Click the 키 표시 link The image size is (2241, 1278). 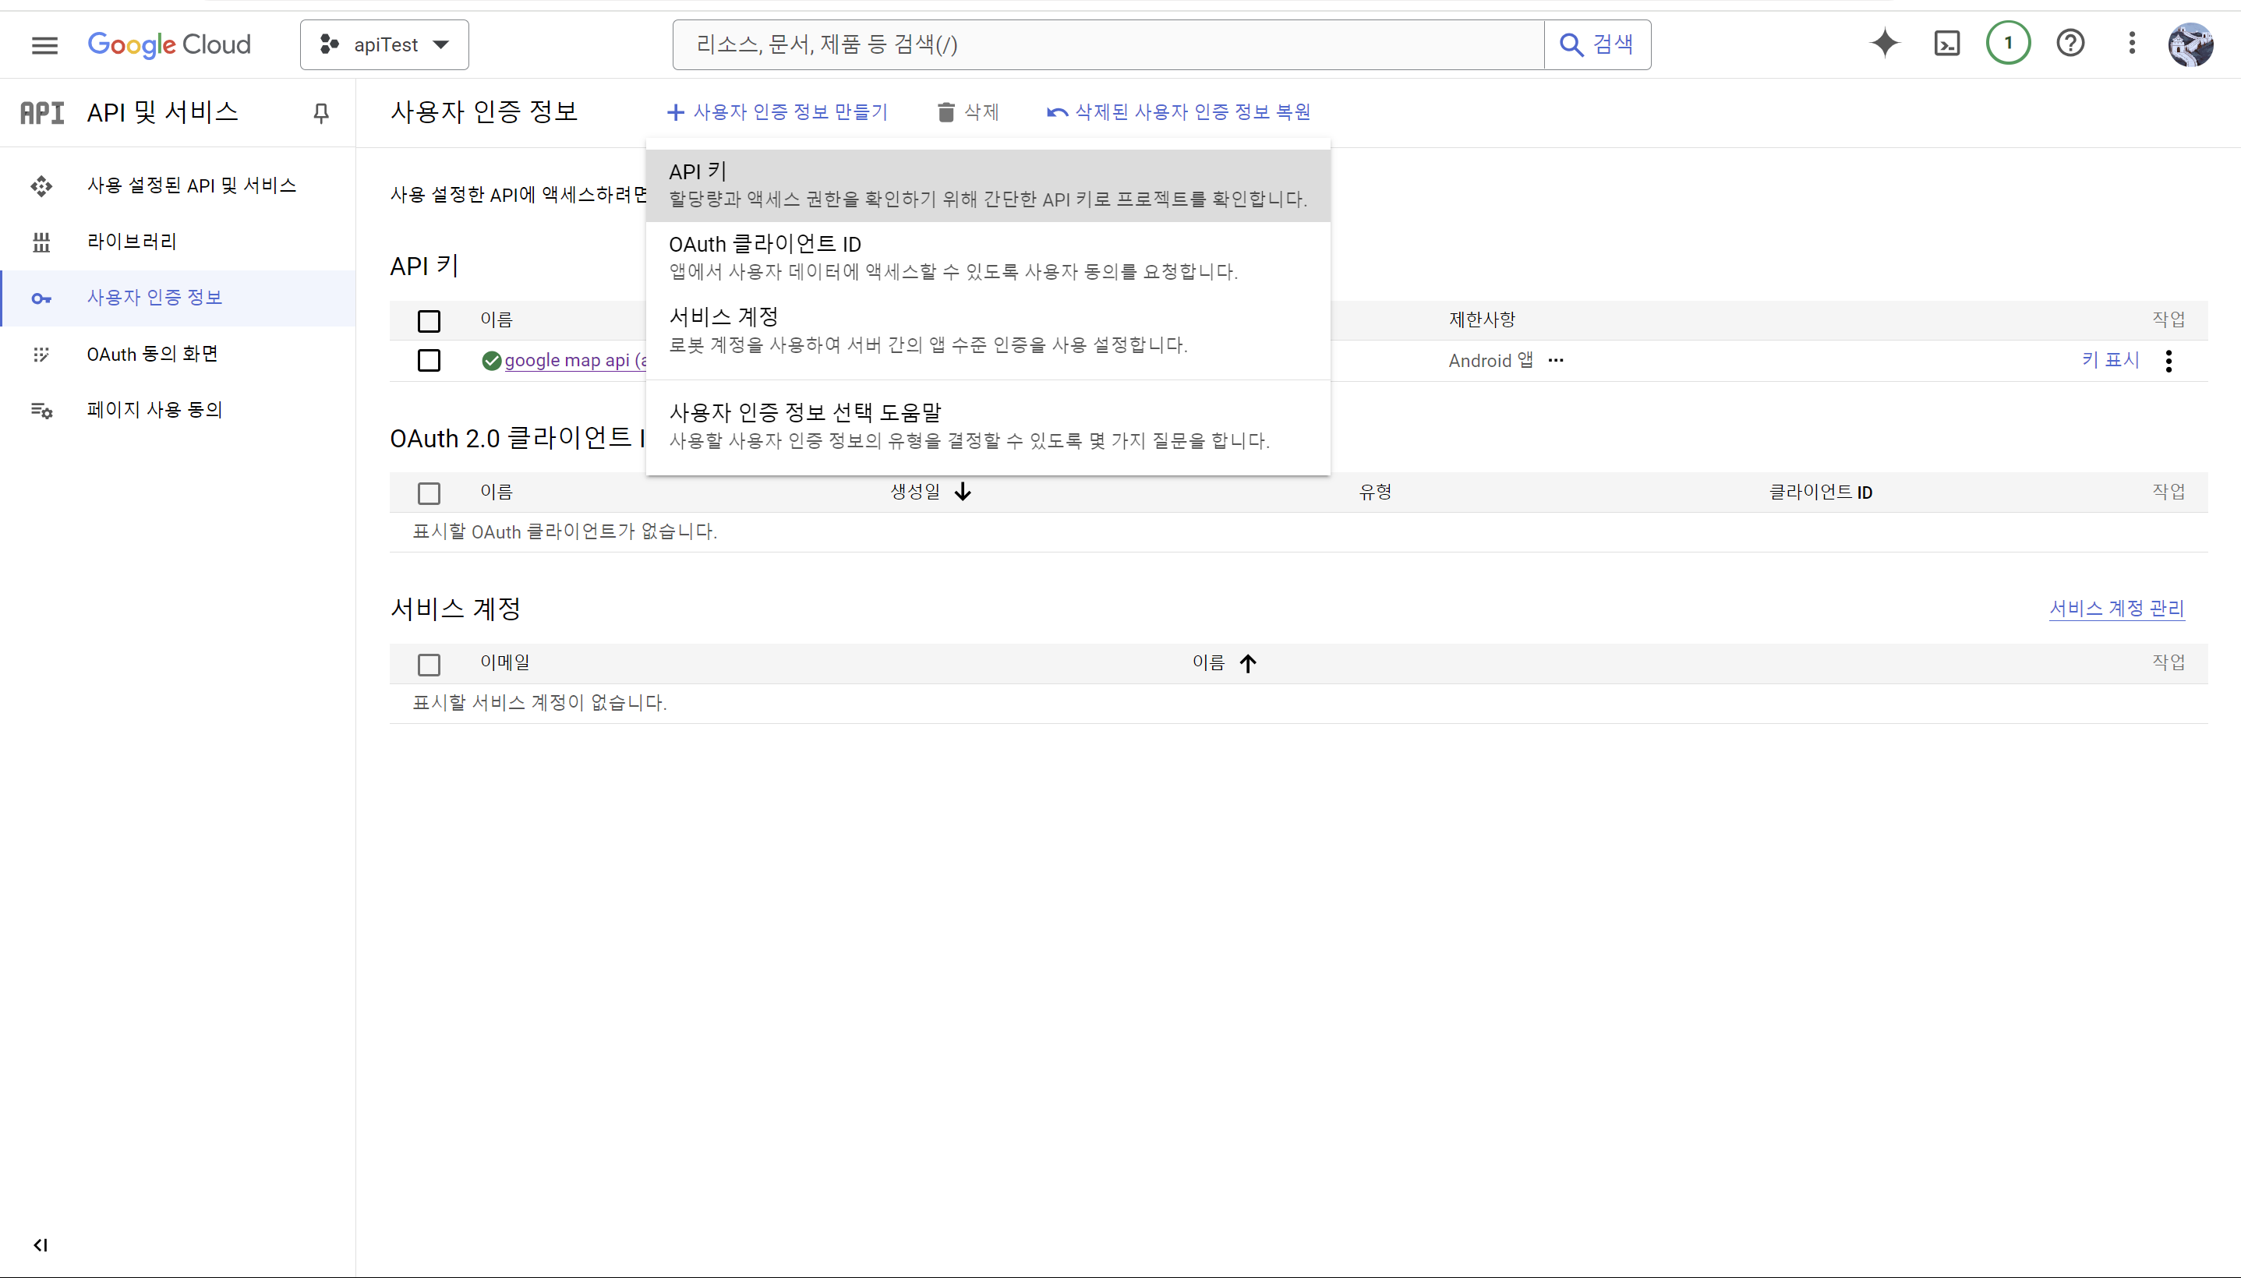tap(2110, 360)
